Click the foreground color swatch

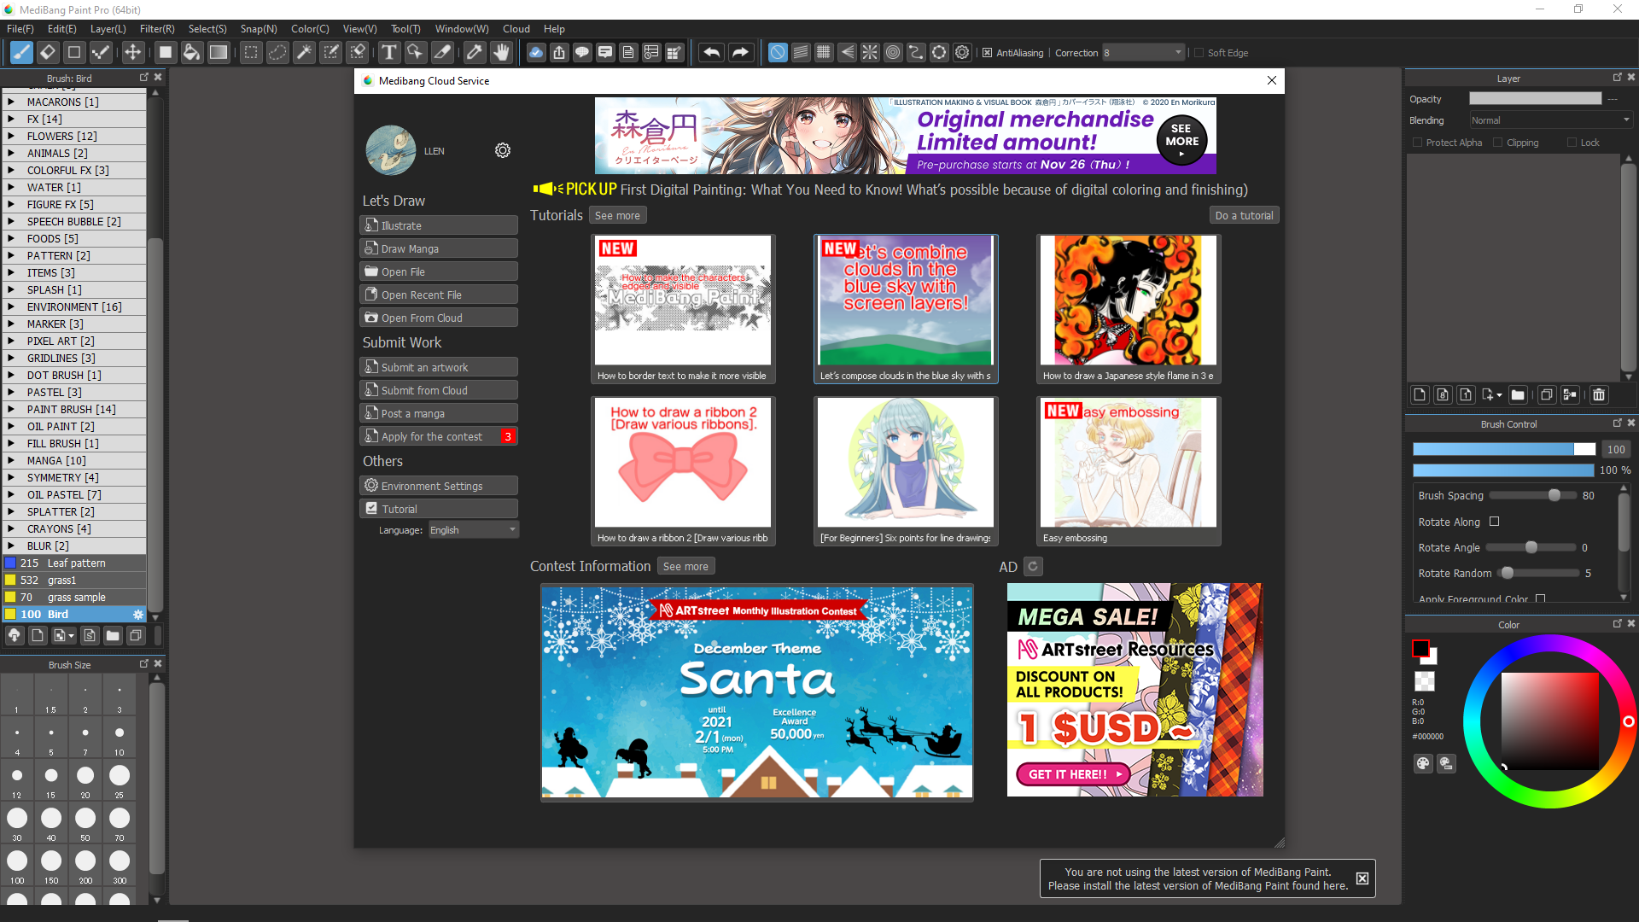coord(1420,649)
